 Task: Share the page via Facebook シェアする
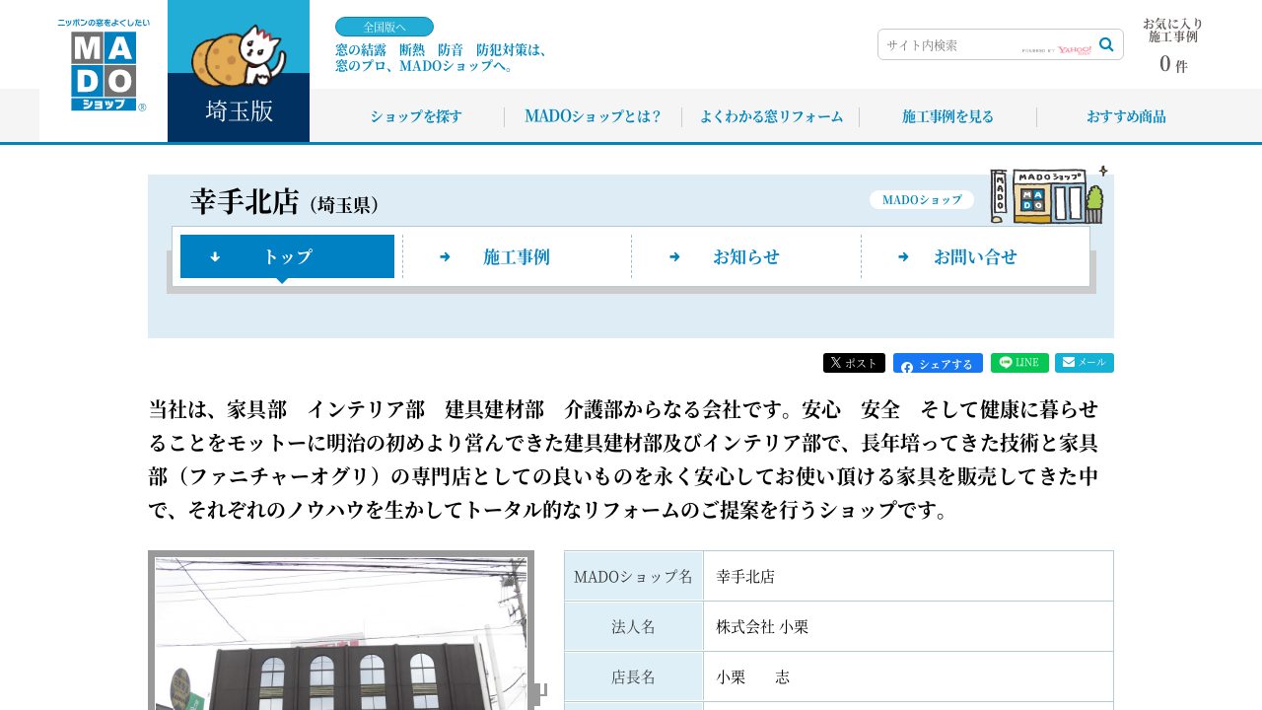pos(938,364)
